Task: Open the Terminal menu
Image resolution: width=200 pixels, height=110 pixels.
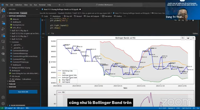Action: tap(42, 5)
